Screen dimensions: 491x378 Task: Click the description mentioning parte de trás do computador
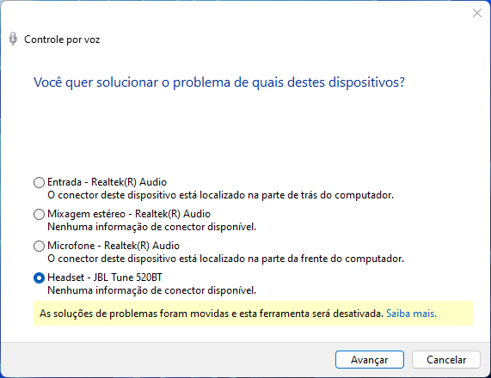[x=220, y=195]
